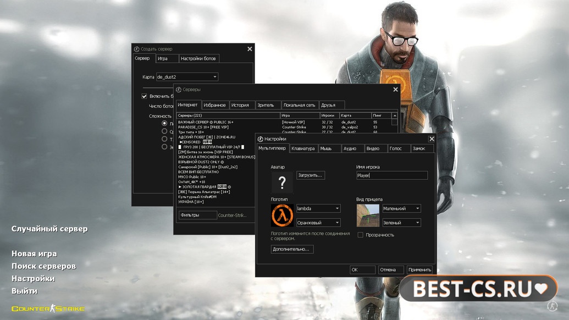
Task: Select ВАЖНЫЙ СЕРВЕР @ PUBLIC 16+ row
Action: (x=284, y=122)
